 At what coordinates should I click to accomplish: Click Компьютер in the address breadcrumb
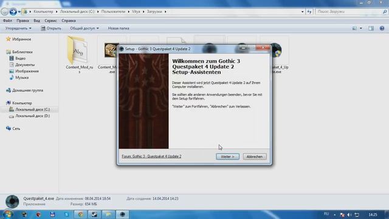coord(43,12)
